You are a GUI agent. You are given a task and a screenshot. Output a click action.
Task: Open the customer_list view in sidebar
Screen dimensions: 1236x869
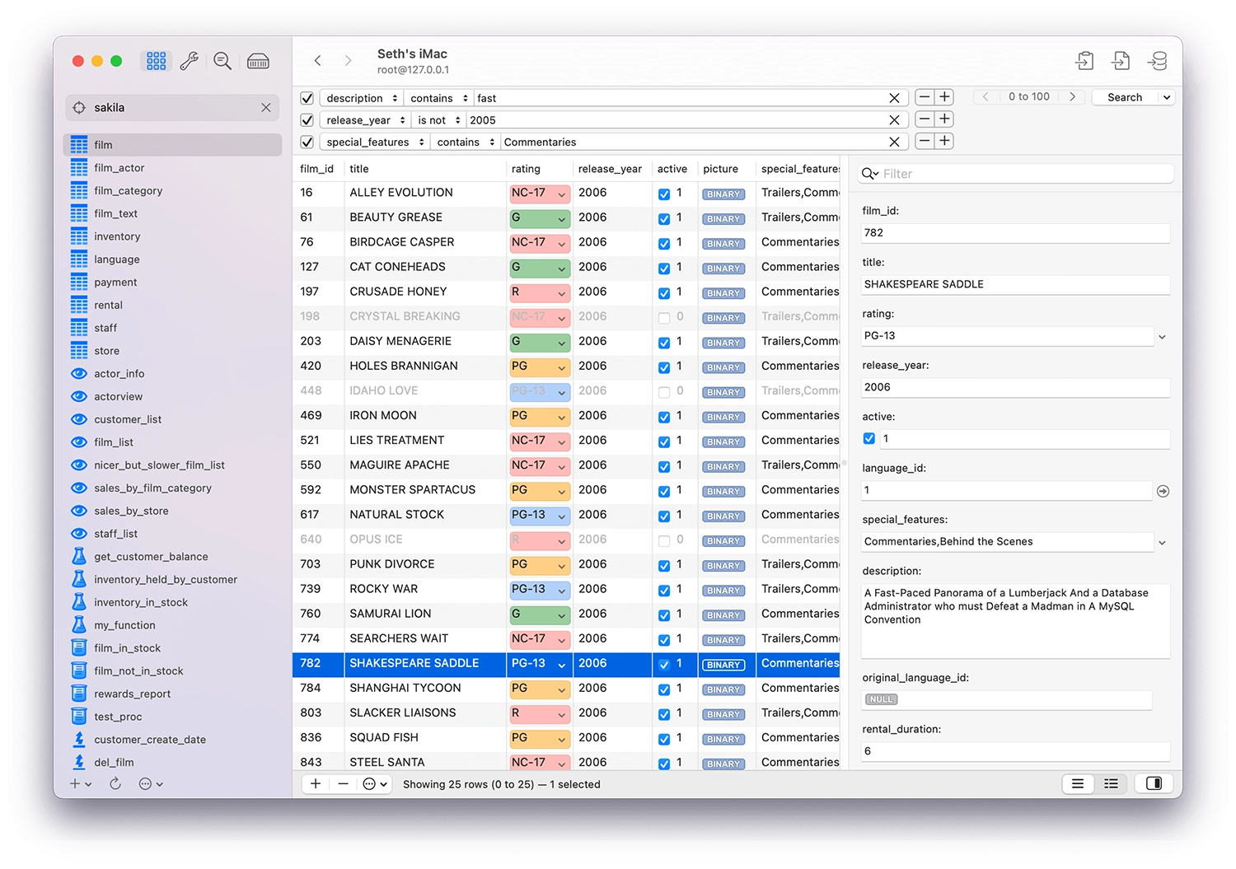tap(128, 419)
